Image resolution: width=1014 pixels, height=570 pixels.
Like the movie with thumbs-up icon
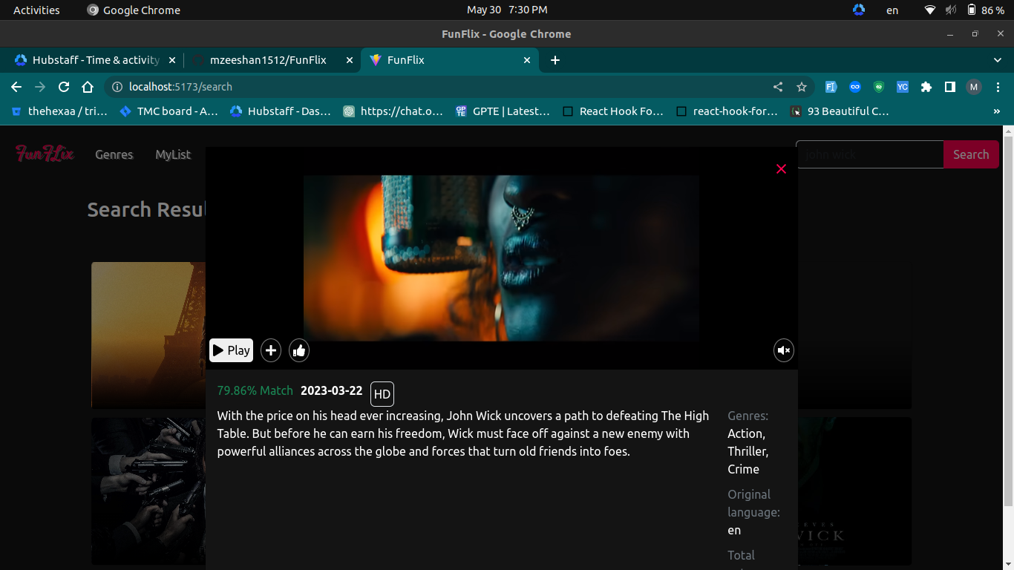(x=299, y=350)
